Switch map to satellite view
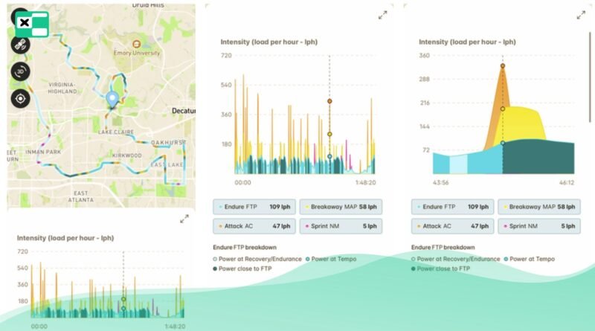Screen dimensions: 595x331 click(x=20, y=45)
